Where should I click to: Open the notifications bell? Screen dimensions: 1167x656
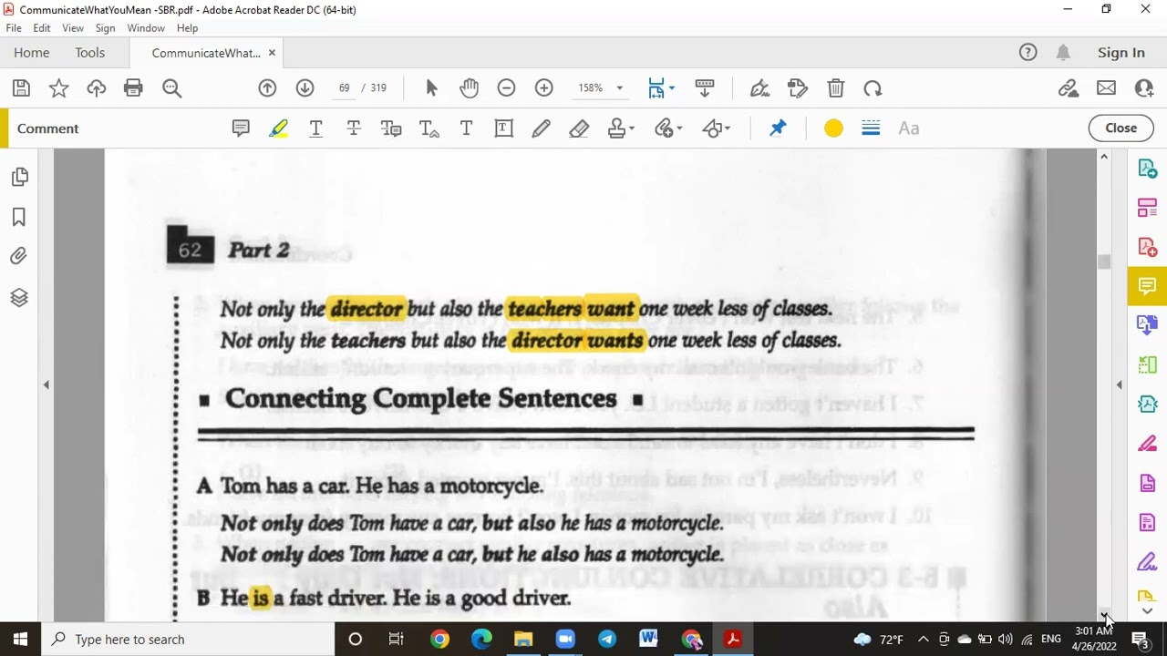(x=1063, y=53)
